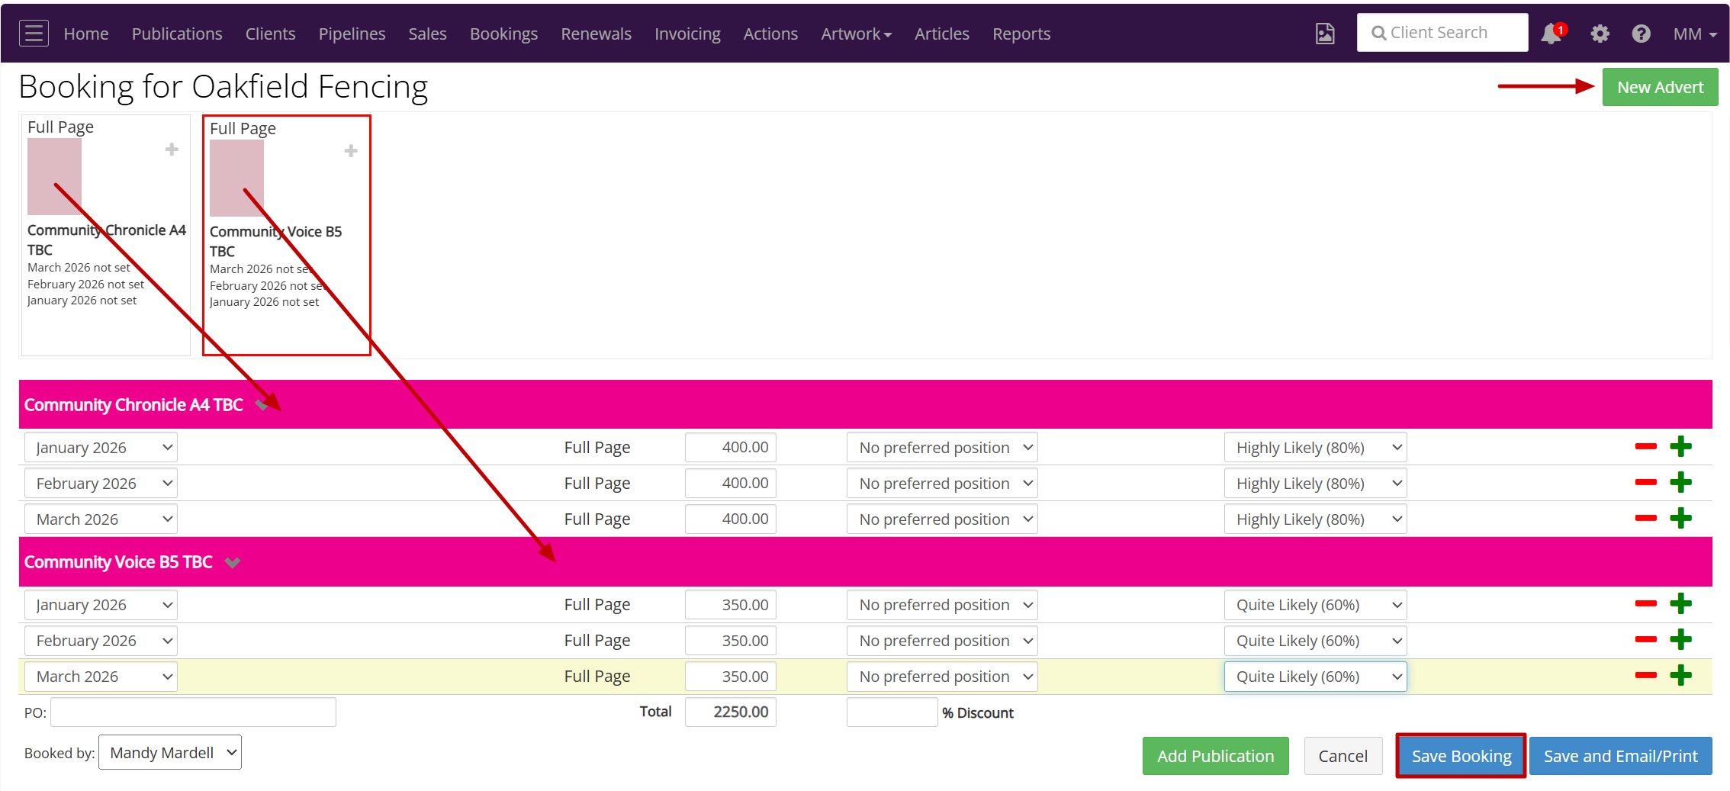Image resolution: width=1730 pixels, height=791 pixels.
Task: Open the image gallery icon in navbar
Action: [x=1325, y=34]
